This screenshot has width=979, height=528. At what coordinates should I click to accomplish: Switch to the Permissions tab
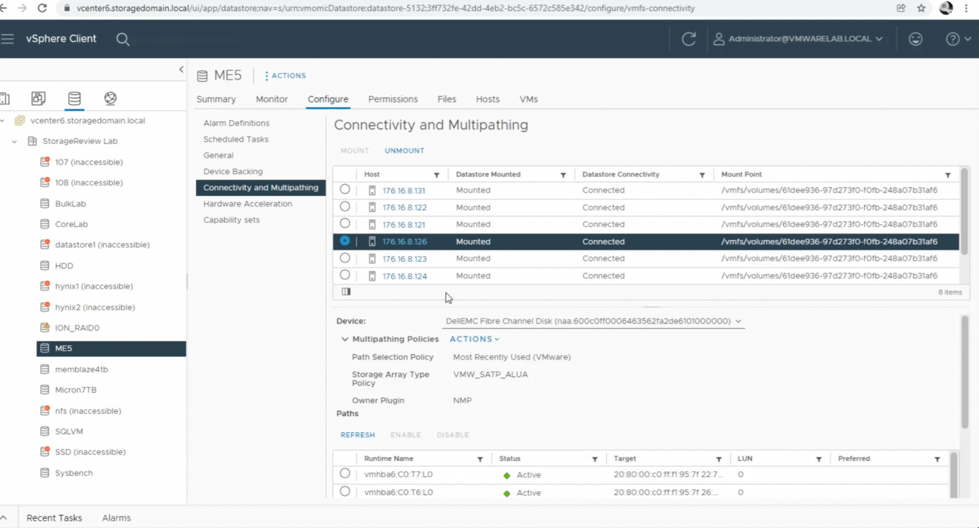click(393, 99)
